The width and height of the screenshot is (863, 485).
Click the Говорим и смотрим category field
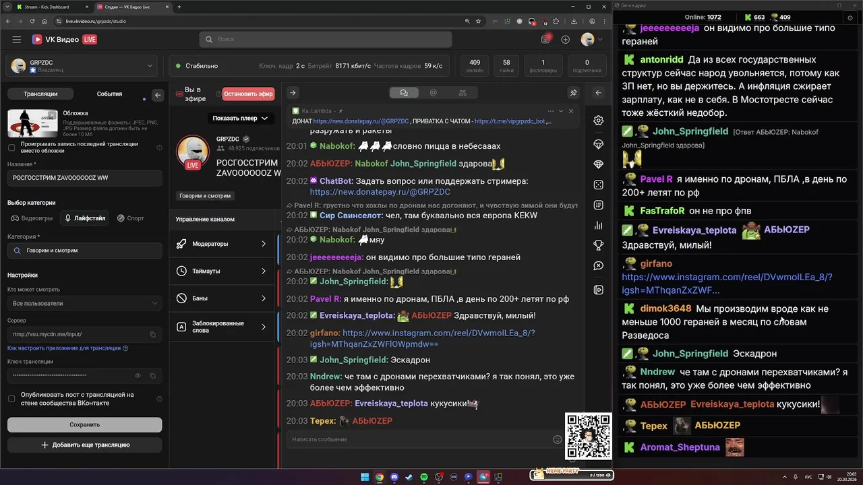pyautogui.click(x=84, y=251)
